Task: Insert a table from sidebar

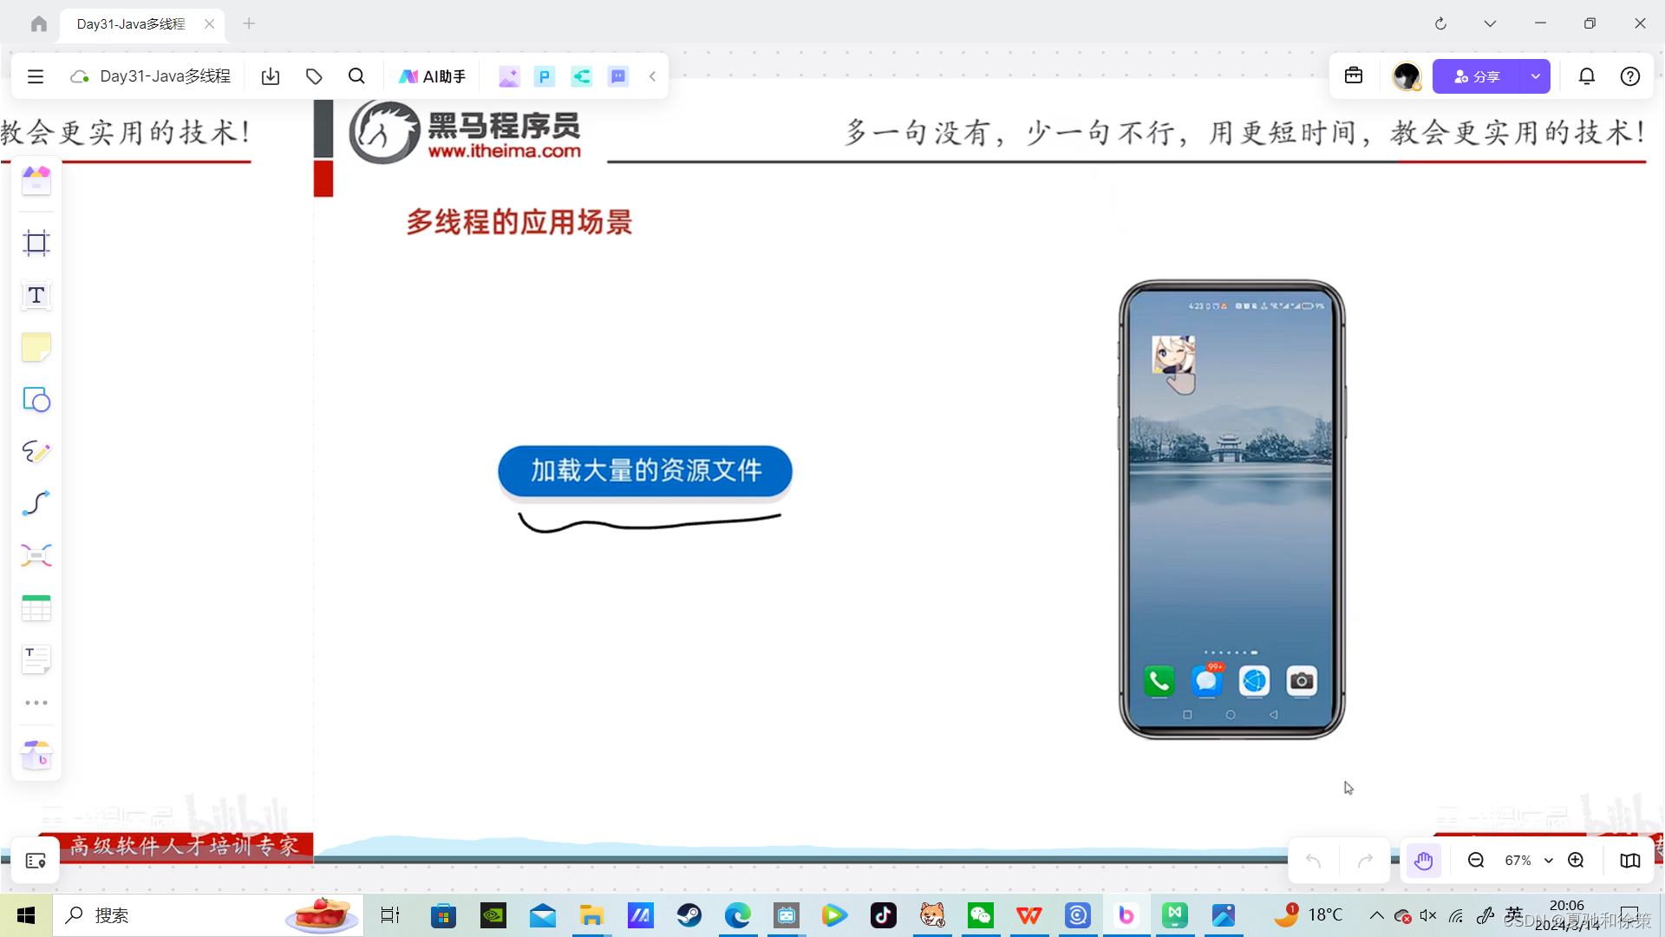Action: (x=36, y=608)
